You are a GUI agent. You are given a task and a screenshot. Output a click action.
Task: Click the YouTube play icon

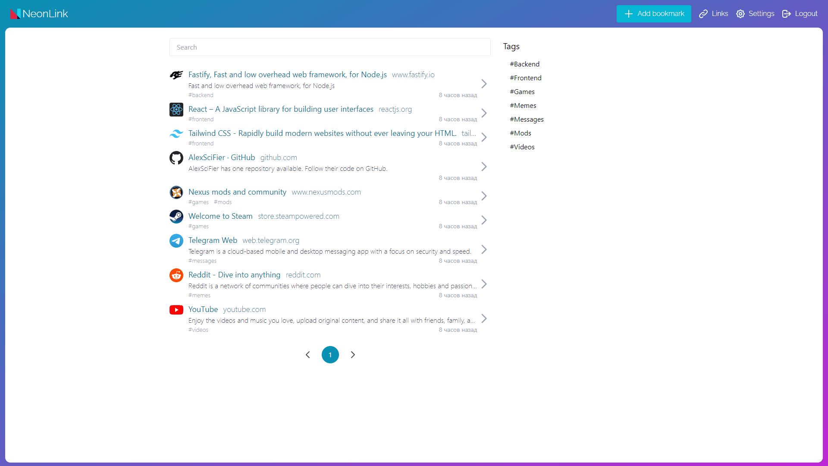(x=176, y=310)
